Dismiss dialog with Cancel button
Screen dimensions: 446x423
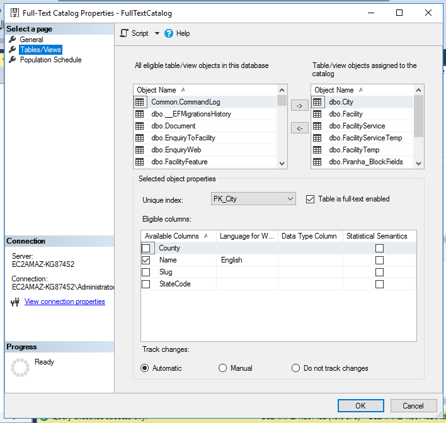413,405
